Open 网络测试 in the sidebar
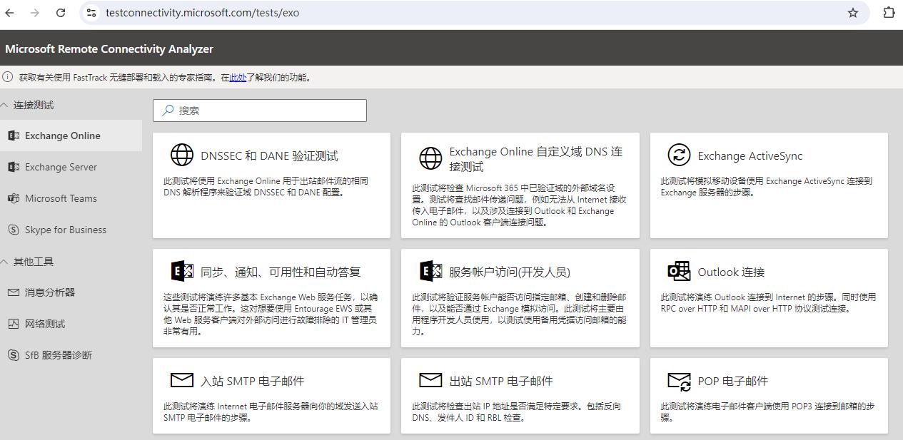Screen dimensions: 903x440 71,324
